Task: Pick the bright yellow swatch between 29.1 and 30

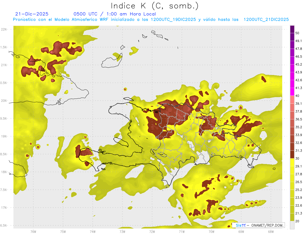Action: click(292, 162)
